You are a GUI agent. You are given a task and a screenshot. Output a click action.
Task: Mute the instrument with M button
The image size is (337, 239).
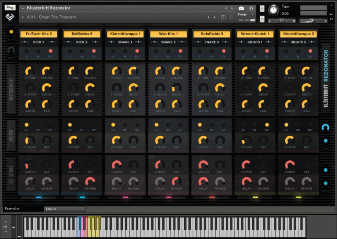pos(262,19)
